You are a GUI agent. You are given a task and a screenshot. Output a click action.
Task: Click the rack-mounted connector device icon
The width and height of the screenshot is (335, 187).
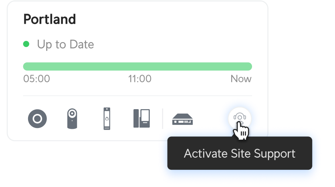pyautogui.click(x=182, y=119)
